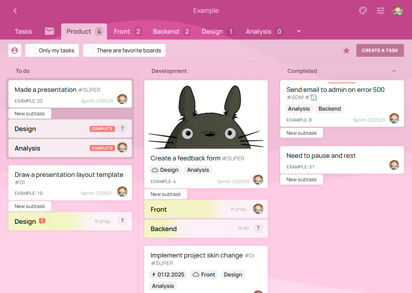Expand the hidden boards dropdown arrow
The image size is (412, 293).
(x=298, y=31)
